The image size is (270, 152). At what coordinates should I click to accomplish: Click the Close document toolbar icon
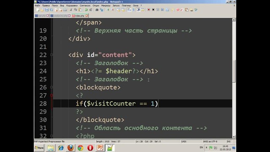pyautogui.click(x=56, y=10)
